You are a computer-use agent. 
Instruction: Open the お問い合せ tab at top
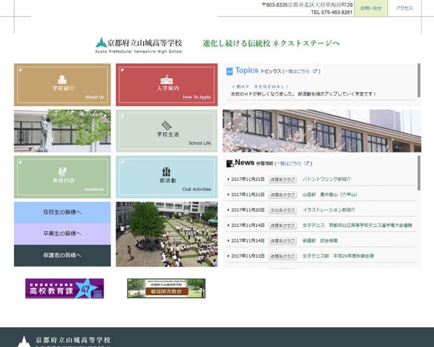pos(371,8)
